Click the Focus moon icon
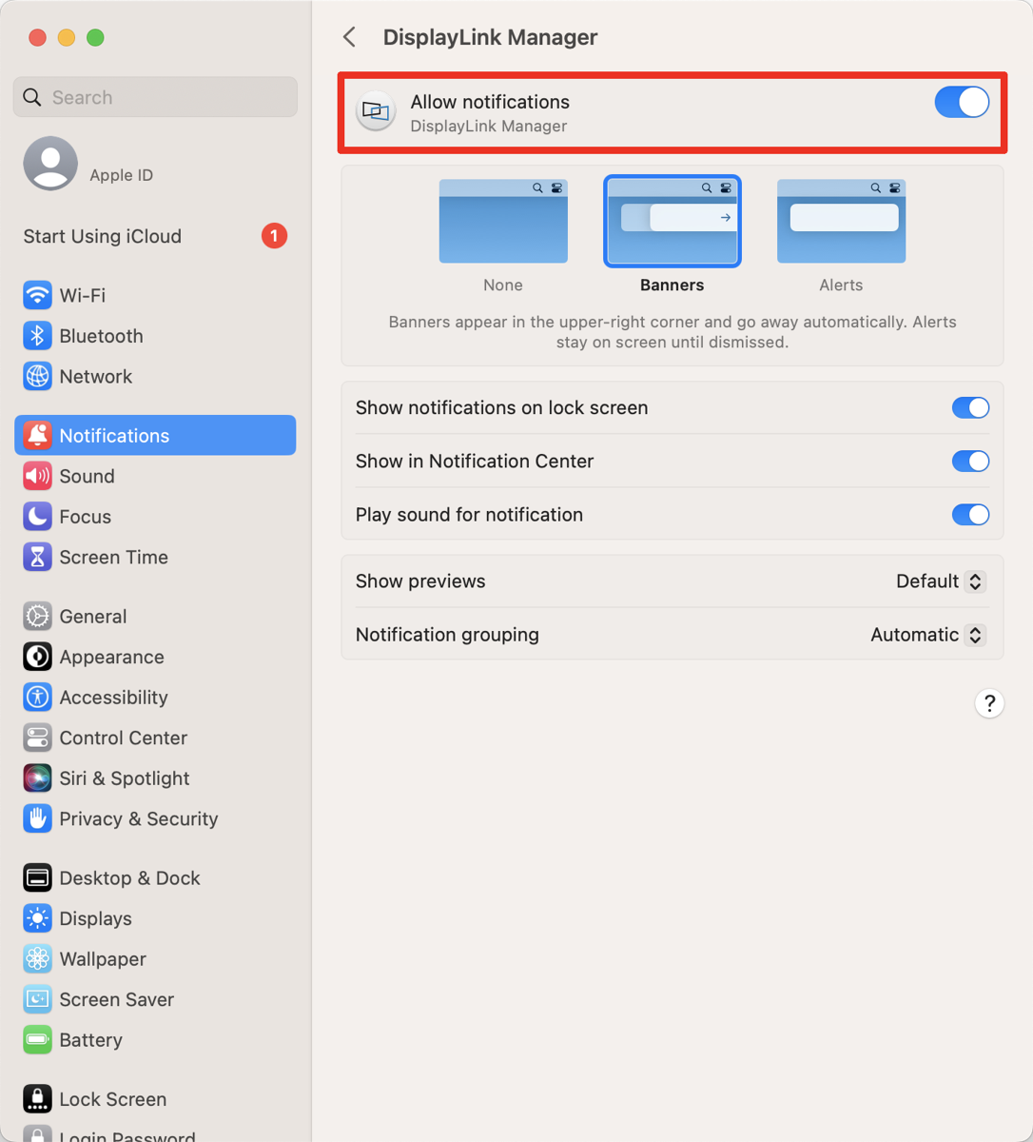The height and width of the screenshot is (1142, 1033). pos(37,517)
